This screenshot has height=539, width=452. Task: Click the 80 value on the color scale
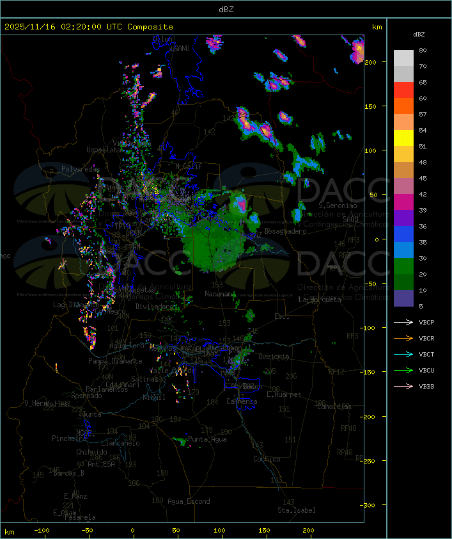[423, 50]
